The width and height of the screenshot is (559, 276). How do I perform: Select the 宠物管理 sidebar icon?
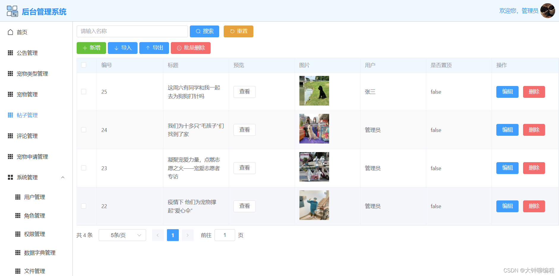click(10, 94)
